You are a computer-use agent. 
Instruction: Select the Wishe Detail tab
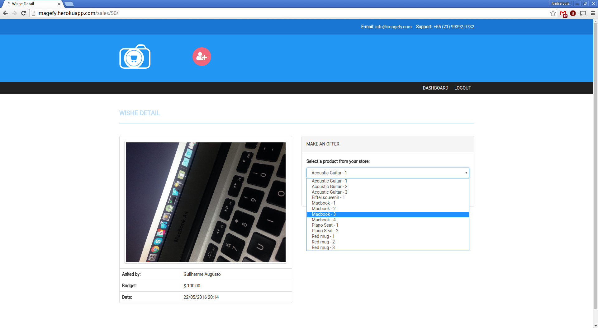pyautogui.click(x=33, y=4)
